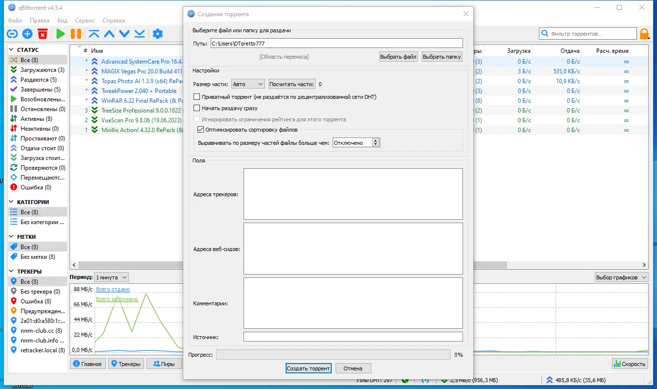Viewport: 657px width, 389px height.
Task: Select the Раздаются (5) status filter
Action: coord(37,80)
